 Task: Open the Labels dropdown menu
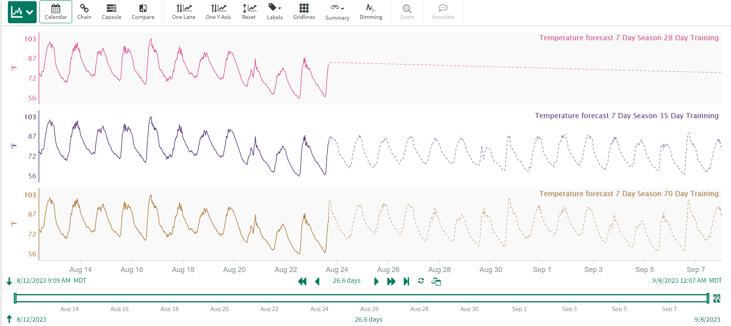(x=275, y=12)
